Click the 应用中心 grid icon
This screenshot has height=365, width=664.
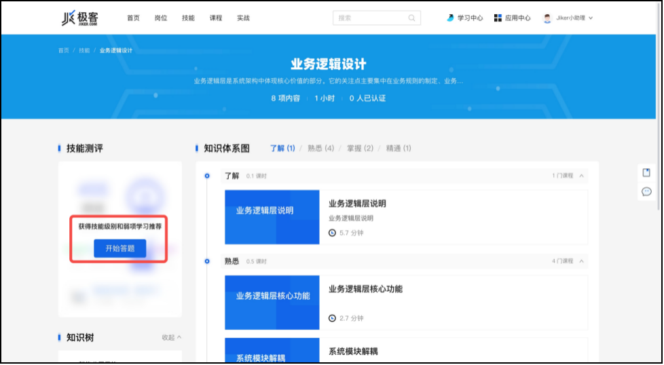pyautogui.click(x=498, y=18)
